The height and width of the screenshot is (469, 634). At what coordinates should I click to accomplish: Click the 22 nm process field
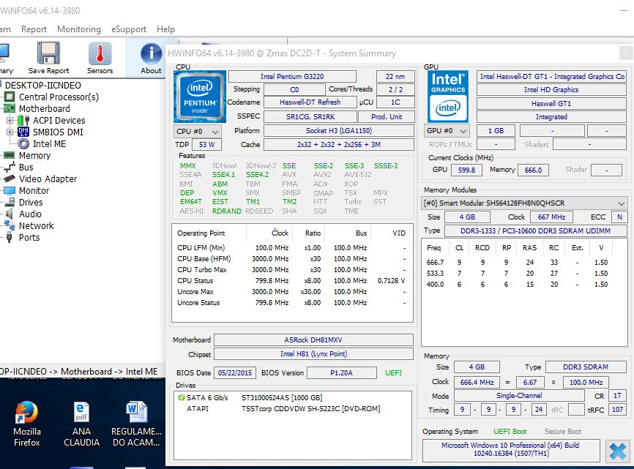point(395,76)
